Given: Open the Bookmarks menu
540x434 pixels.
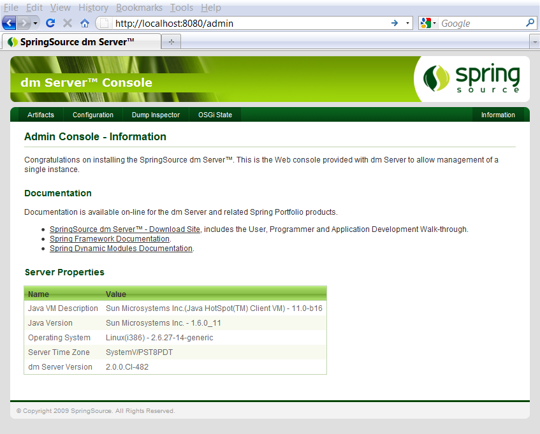Looking at the screenshot, I should 139,8.
